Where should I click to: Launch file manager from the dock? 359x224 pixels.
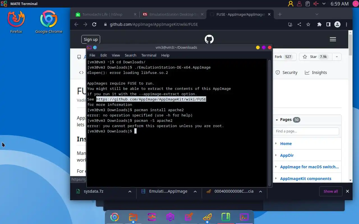pyautogui.click(x=133, y=217)
